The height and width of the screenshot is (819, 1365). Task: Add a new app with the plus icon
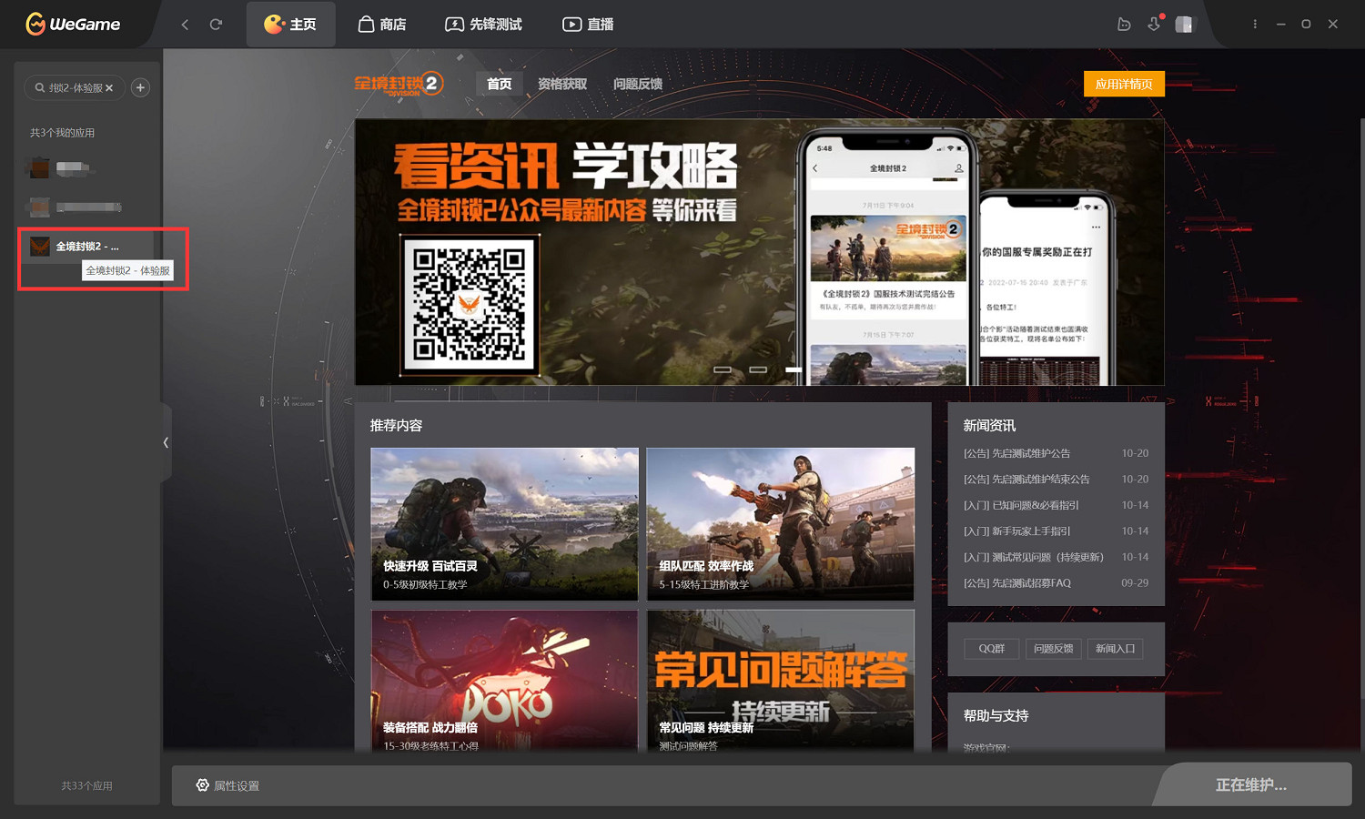tap(140, 86)
